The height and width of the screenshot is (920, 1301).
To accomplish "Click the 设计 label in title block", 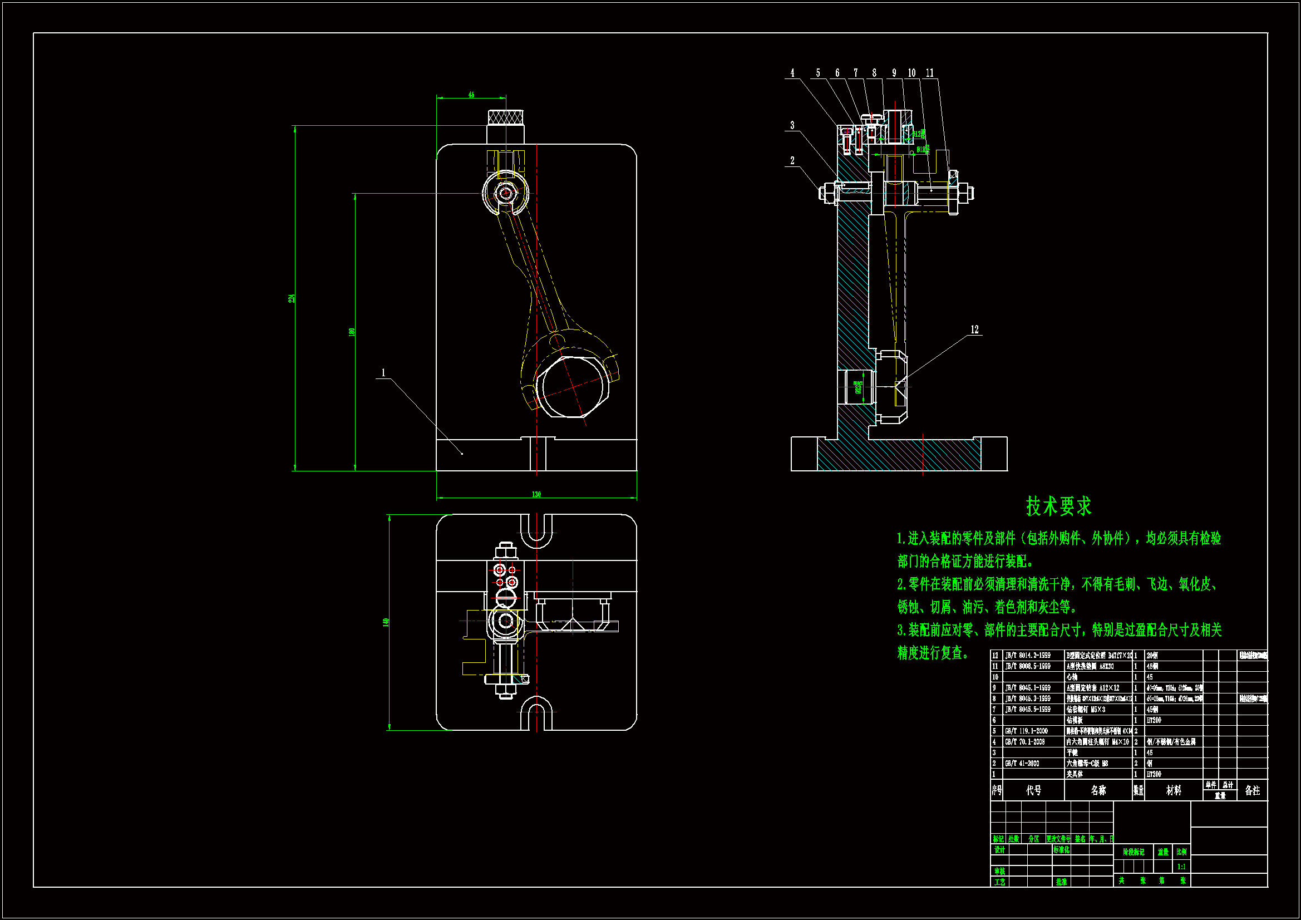I will coord(999,850).
